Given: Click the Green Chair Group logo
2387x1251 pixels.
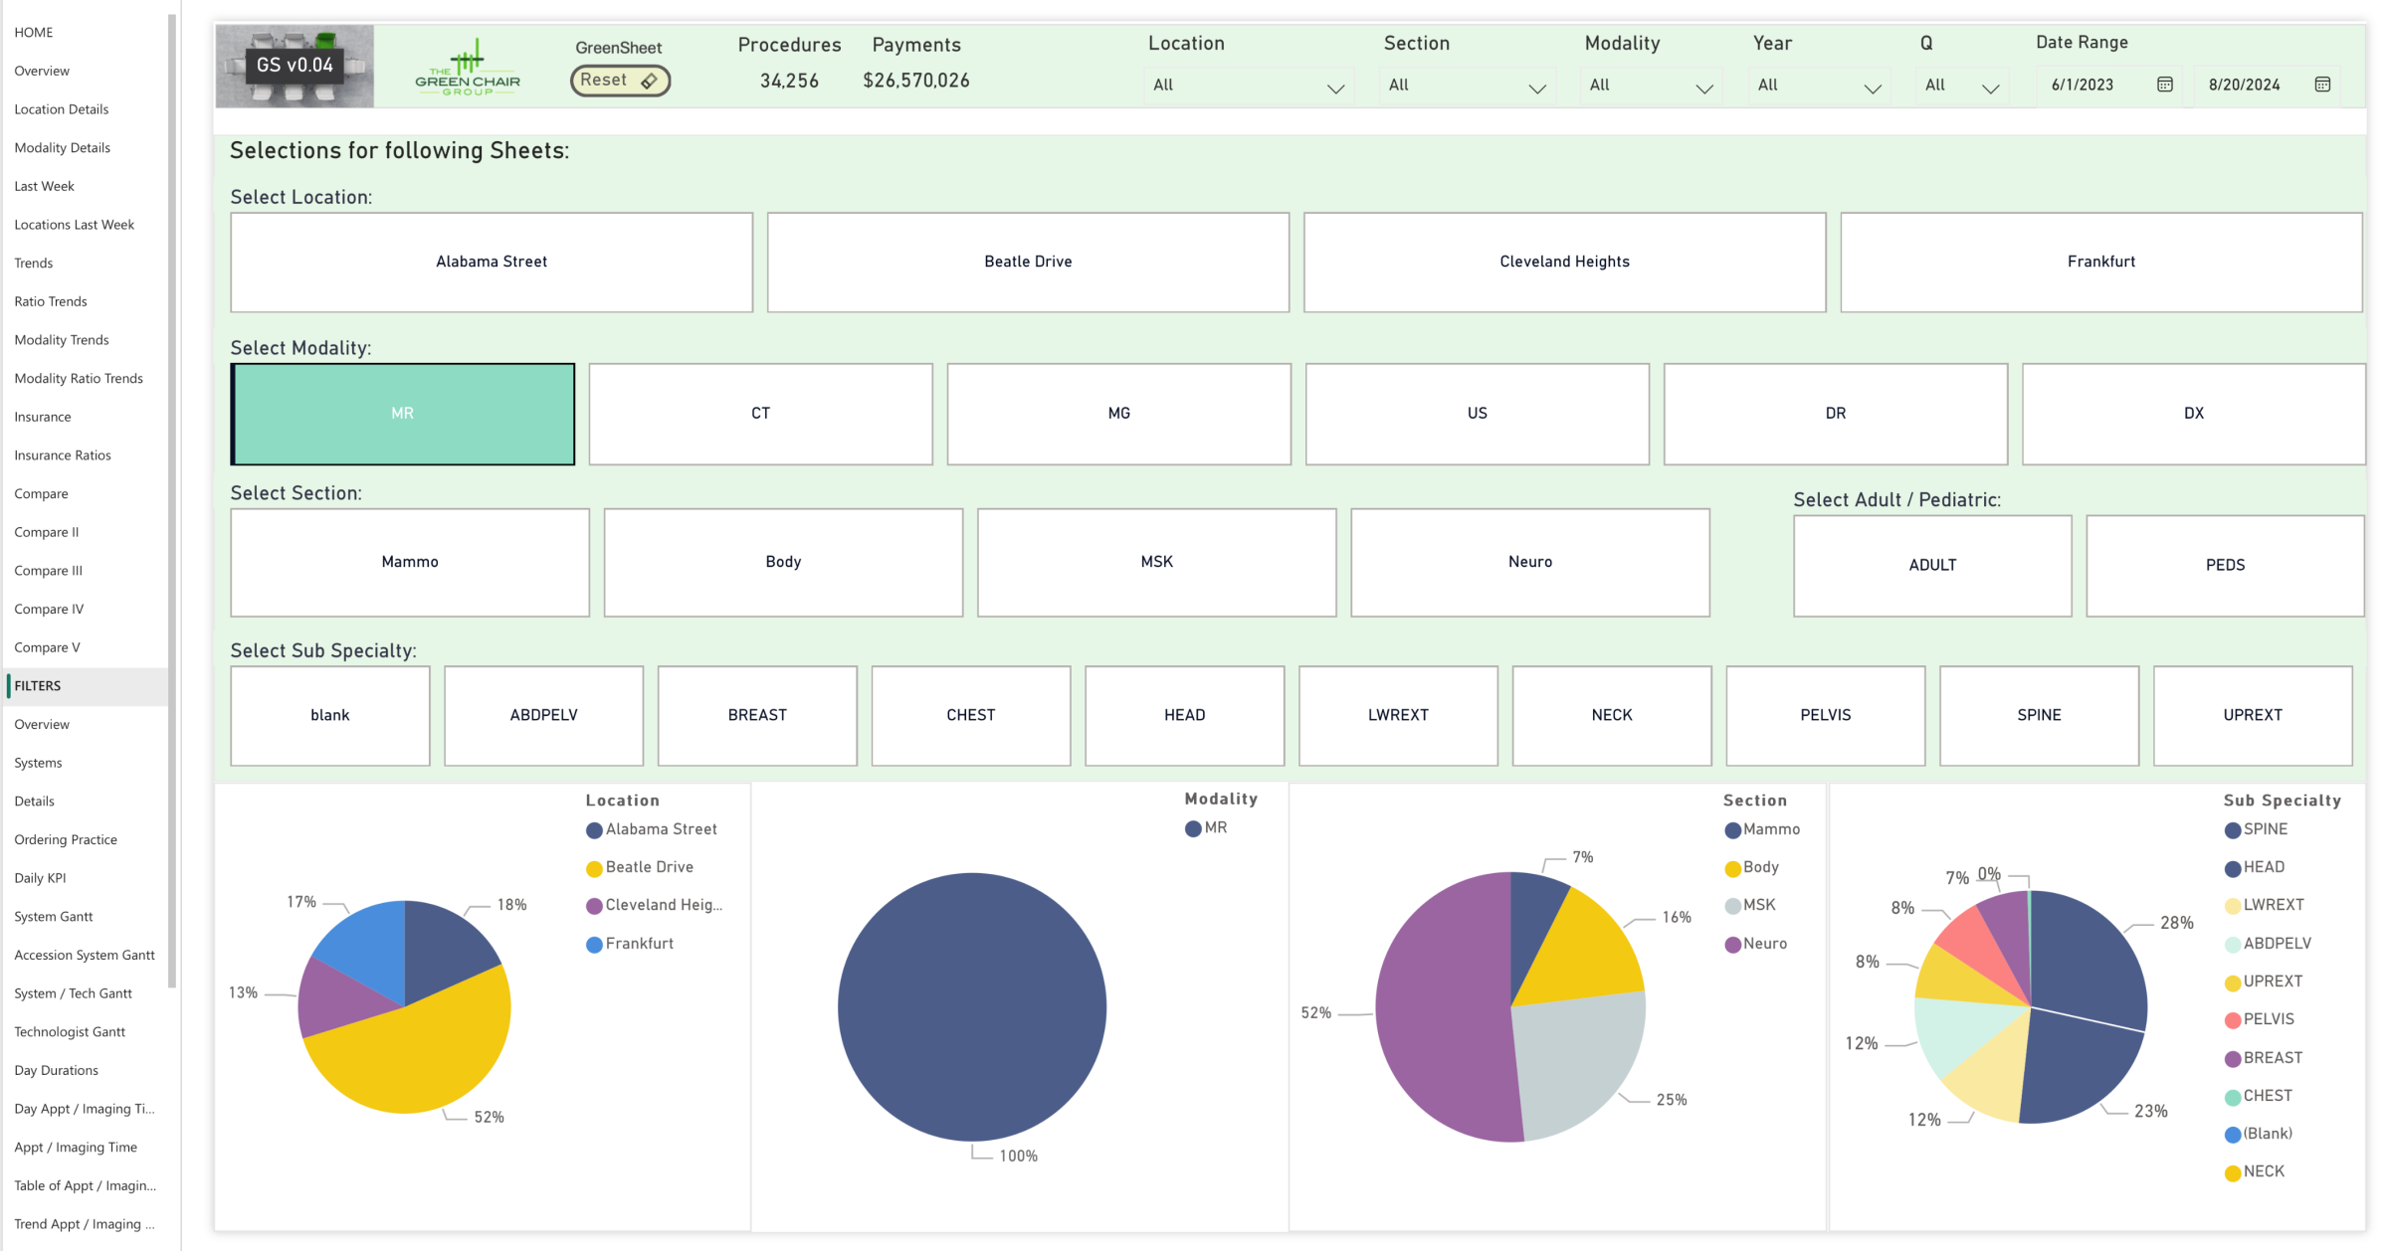Looking at the screenshot, I should [x=468, y=67].
